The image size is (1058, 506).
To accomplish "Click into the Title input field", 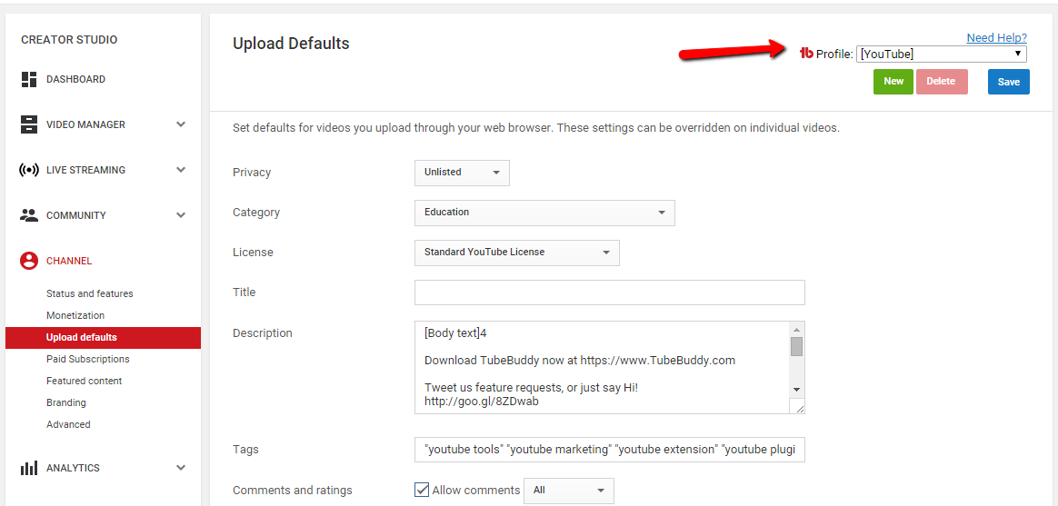I will (x=610, y=293).
